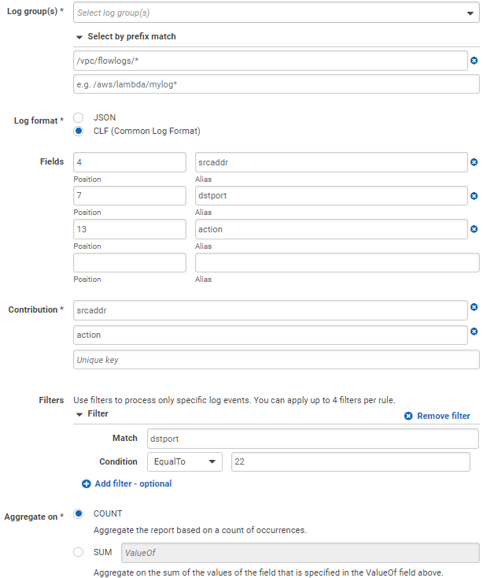Collapse the Filter section
Image resolution: width=483 pixels, height=578 pixels.
pos(79,413)
